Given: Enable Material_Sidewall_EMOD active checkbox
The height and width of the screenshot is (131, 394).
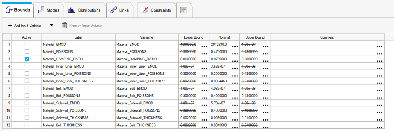Looking at the screenshot, I should coord(27,103).
